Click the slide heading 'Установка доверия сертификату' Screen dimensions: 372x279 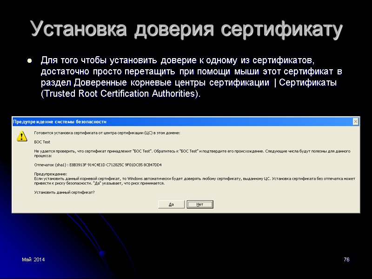(186, 29)
